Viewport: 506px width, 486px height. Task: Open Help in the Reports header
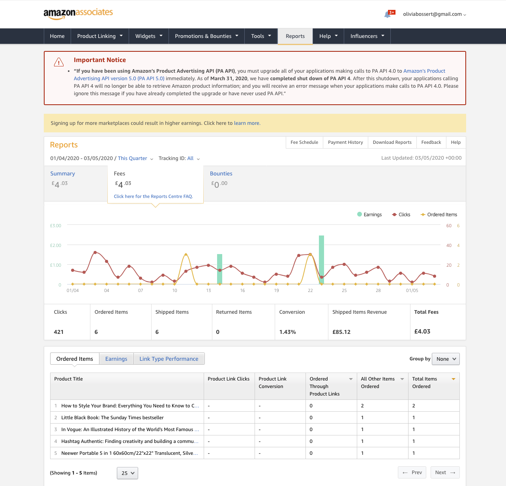(x=456, y=142)
